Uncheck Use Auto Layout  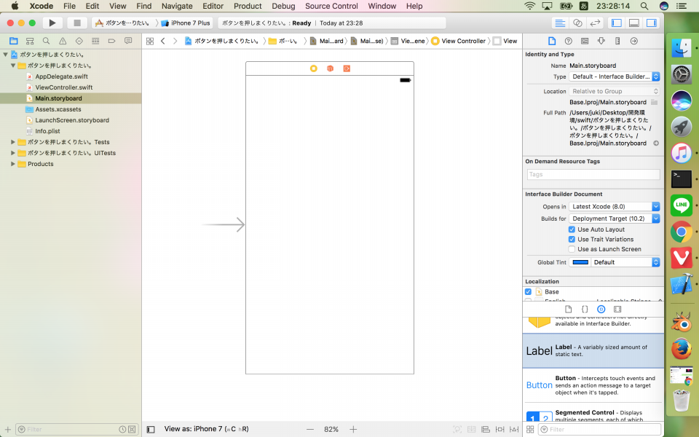click(x=572, y=229)
